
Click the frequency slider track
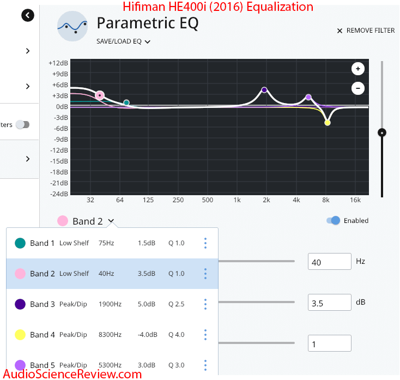tap(257, 261)
